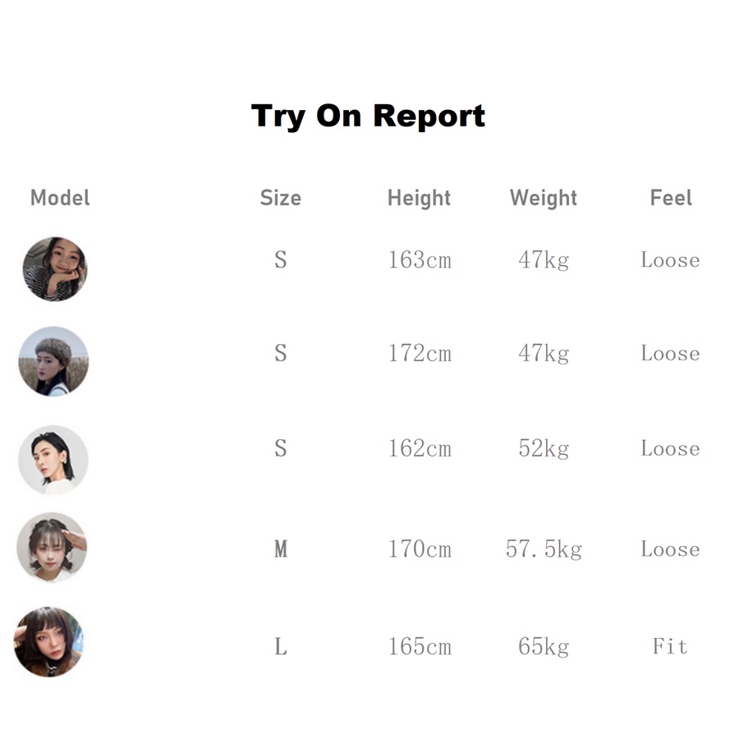Click the avatar of the size M model

click(52, 548)
